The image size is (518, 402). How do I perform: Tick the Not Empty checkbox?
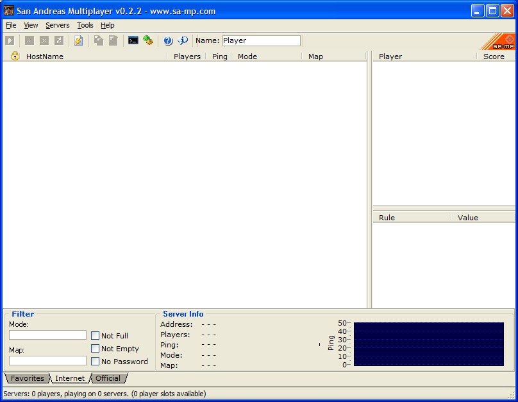click(x=95, y=349)
